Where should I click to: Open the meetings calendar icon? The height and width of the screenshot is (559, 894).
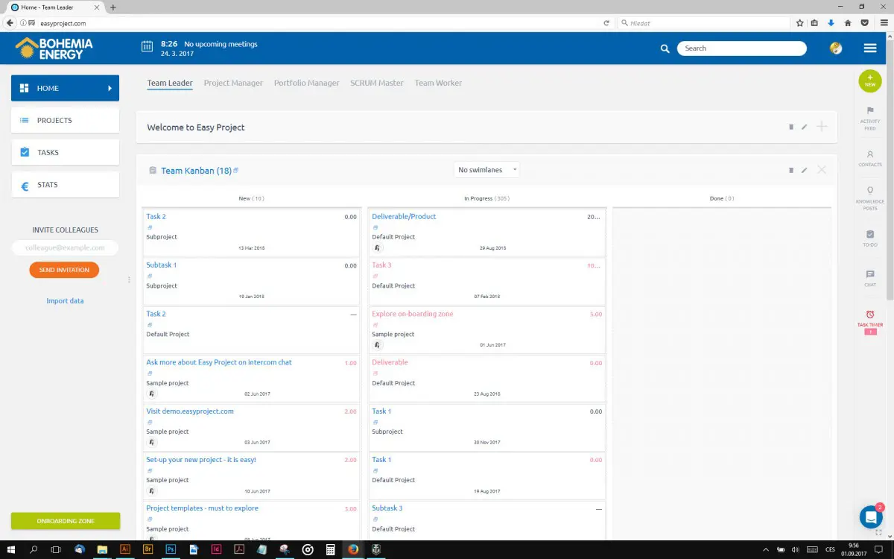click(x=147, y=46)
